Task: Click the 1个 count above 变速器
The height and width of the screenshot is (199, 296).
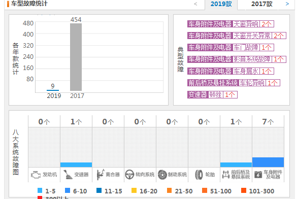Action: coord(76,122)
